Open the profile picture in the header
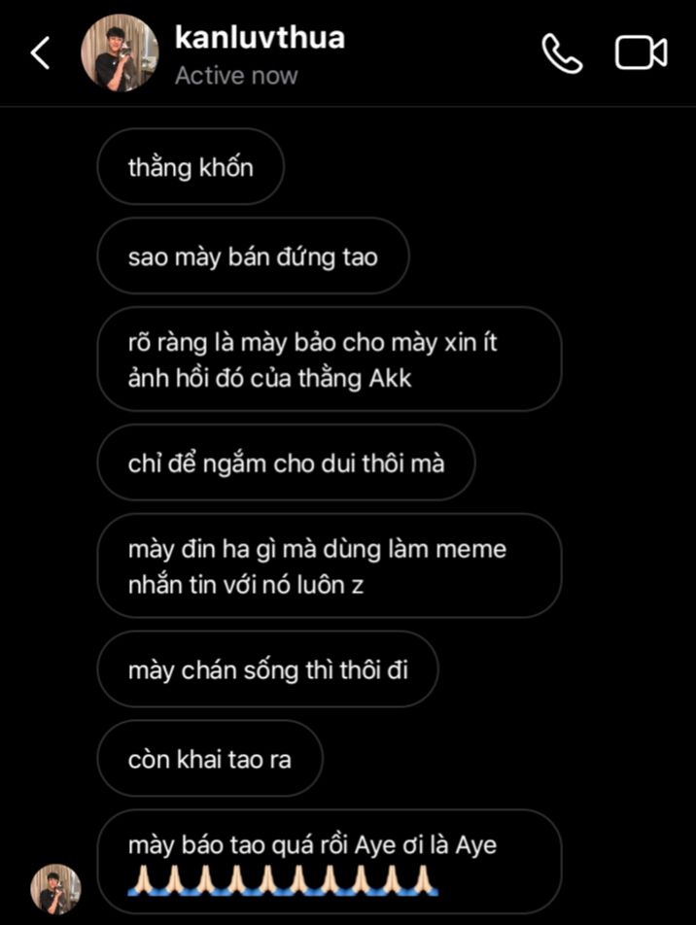The width and height of the screenshot is (696, 925). tap(120, 53)
